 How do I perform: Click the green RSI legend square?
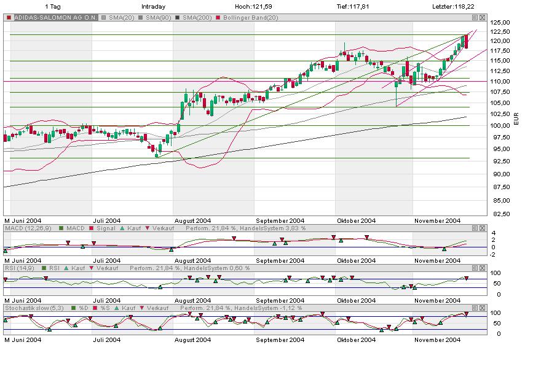click(x=44, y=268)
